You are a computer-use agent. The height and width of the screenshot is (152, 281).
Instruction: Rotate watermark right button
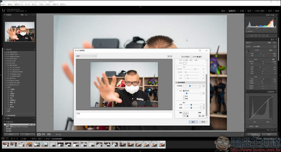(x=203, y=116)
